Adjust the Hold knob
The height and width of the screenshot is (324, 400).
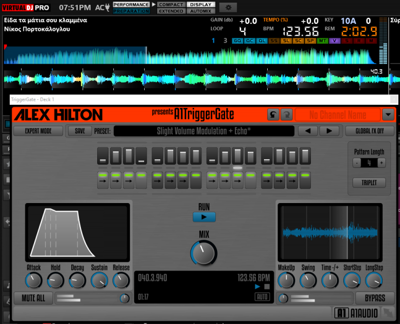coord(56,280)
